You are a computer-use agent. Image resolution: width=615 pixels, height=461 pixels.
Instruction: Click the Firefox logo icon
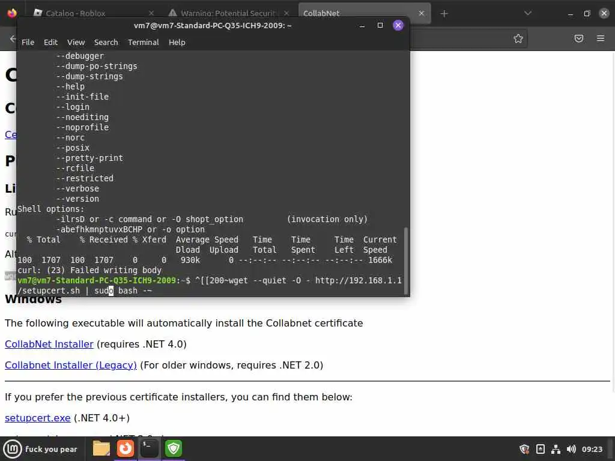click(12, 13)
